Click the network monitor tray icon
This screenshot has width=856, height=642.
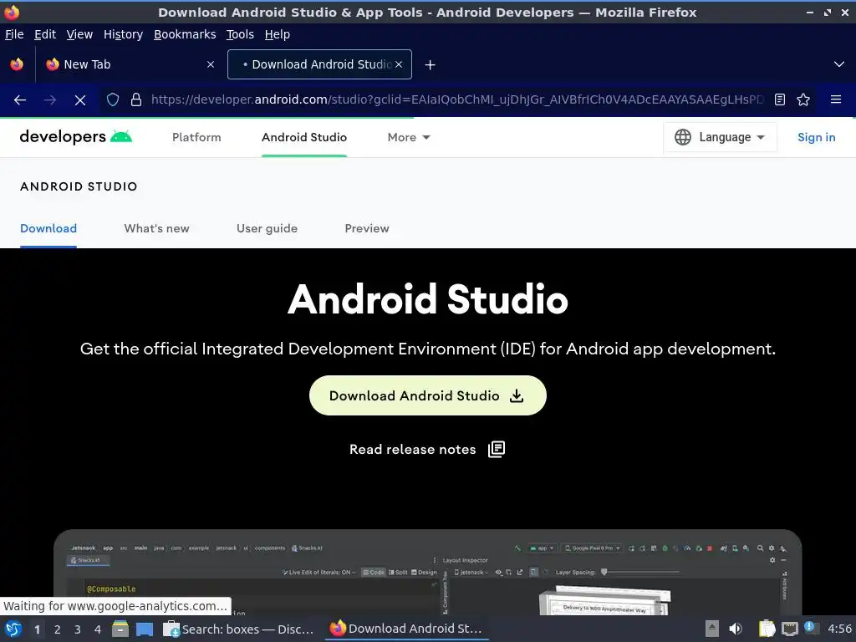point(789,629)
